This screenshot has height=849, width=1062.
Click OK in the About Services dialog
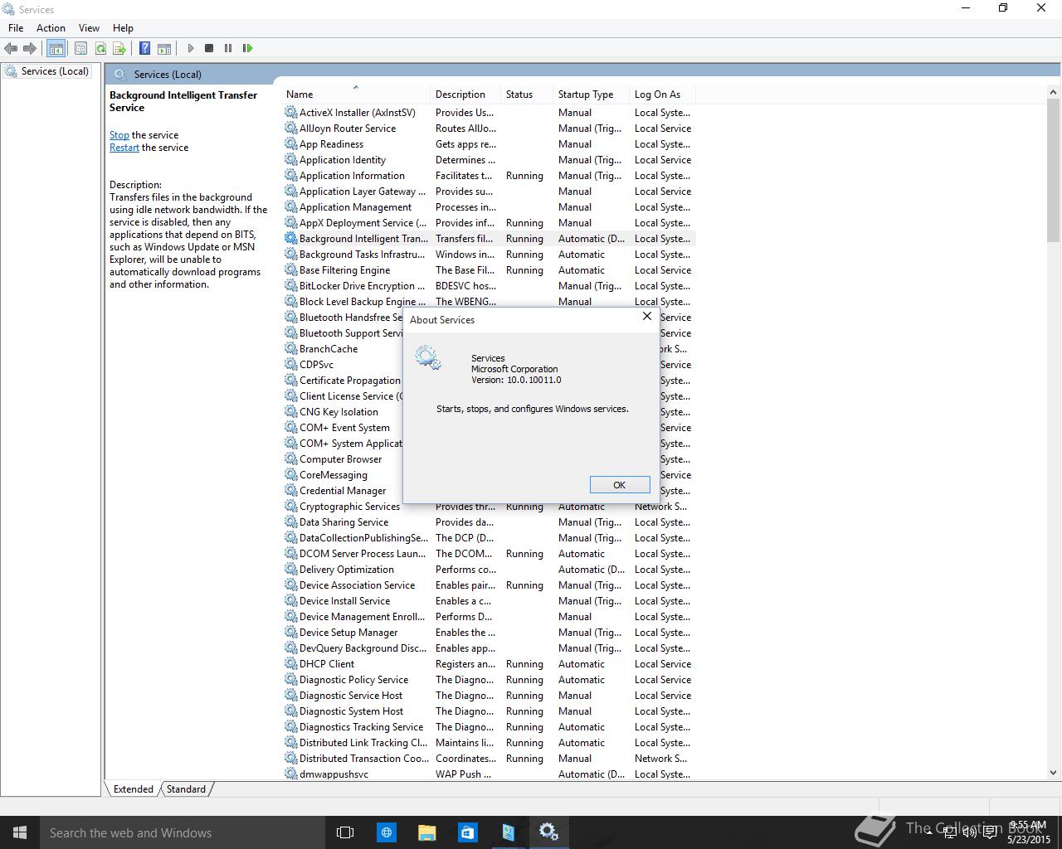tap(620, 485)
